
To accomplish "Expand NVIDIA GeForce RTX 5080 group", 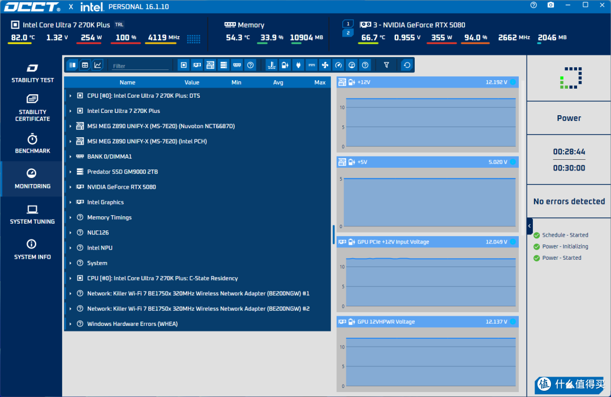I will click(71, 187).
